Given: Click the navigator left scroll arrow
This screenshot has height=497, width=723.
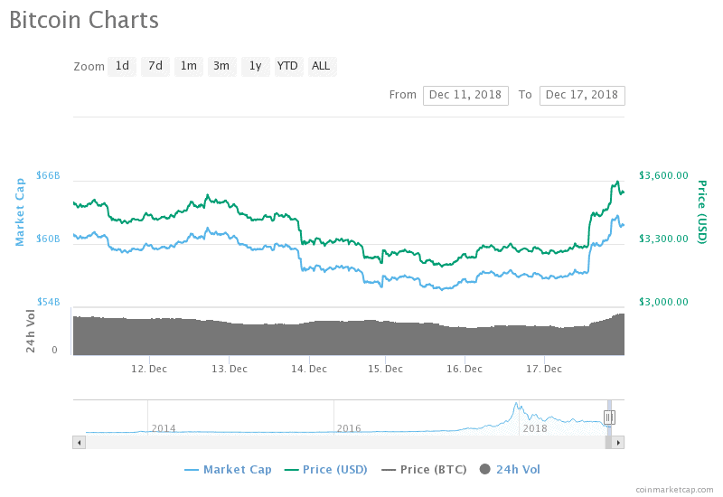Looking at the screenshot, I should coord(80,443).
